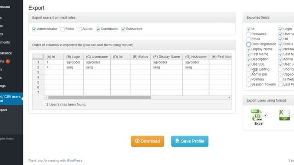Collapse the admin sidebar menu
Image resolution: width=294 pixels, height=165 pixels.
point(7,138)
